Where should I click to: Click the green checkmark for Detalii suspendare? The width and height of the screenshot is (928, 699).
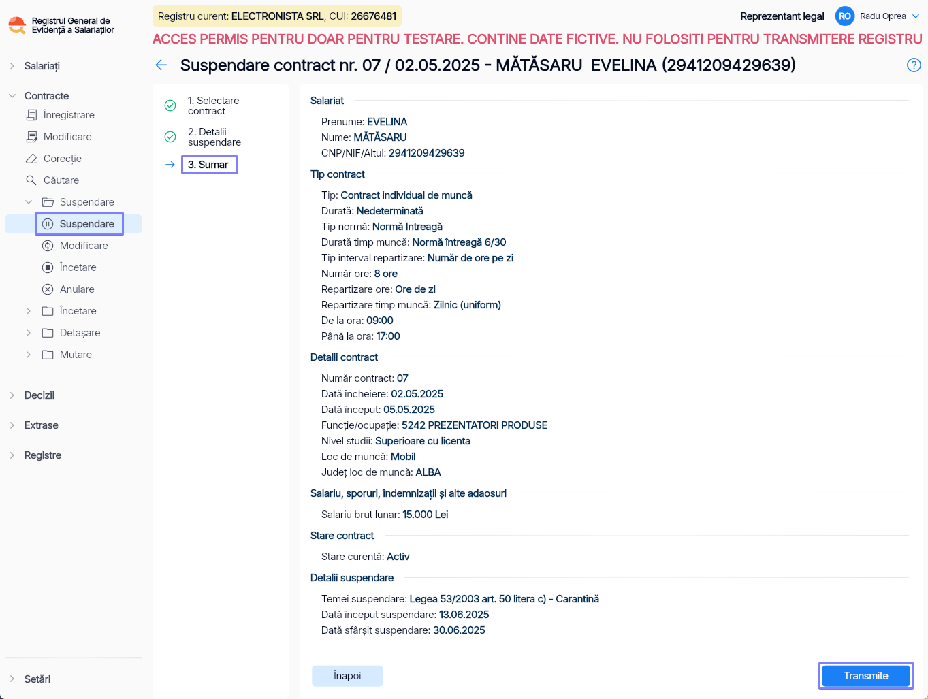(170, 137)
